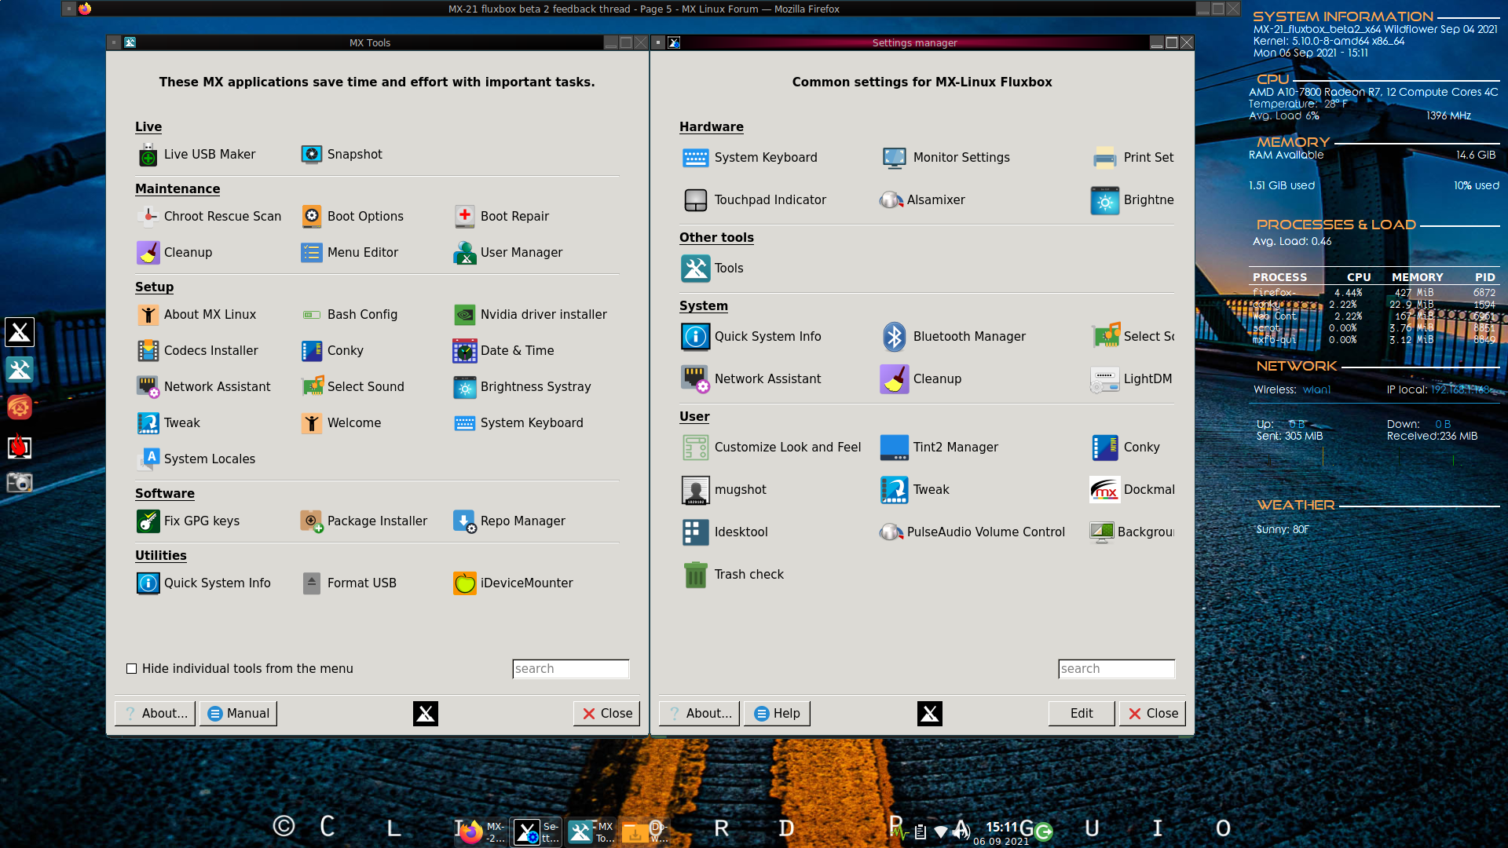Launch Tint2 Manager
Viewport: 1508px width, 848px height.
(939, 447)
